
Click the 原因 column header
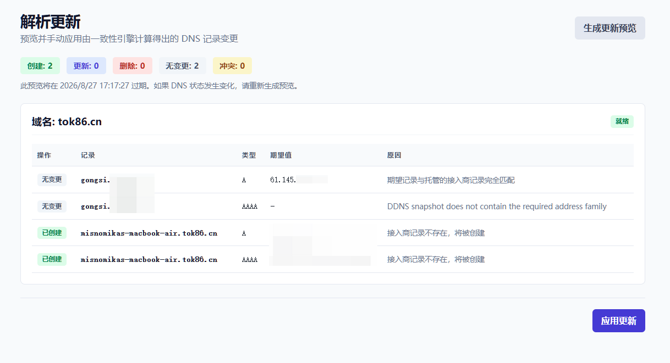[x=394, y=155]
